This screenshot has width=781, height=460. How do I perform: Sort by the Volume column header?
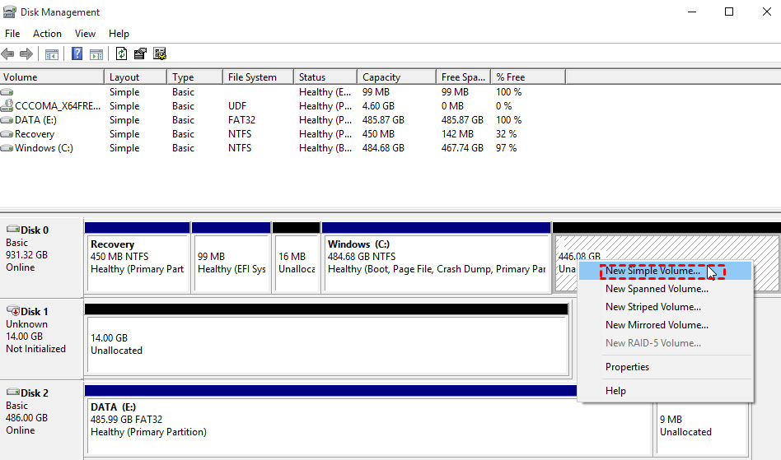pyautogui.click(x=52, y=77)
